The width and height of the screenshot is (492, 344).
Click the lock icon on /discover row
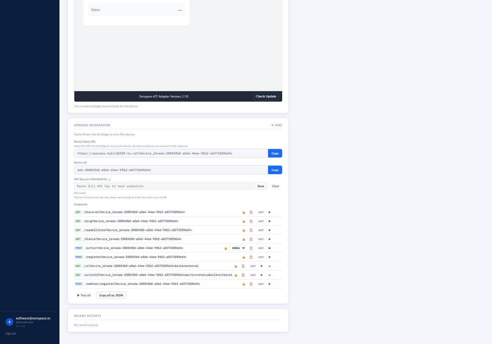point(244,212)
